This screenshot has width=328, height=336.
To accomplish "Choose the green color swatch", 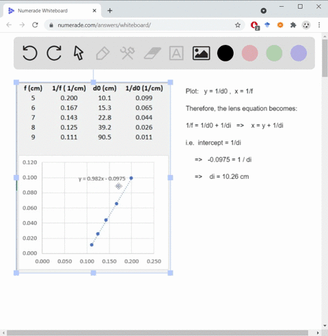I will 274,53.
